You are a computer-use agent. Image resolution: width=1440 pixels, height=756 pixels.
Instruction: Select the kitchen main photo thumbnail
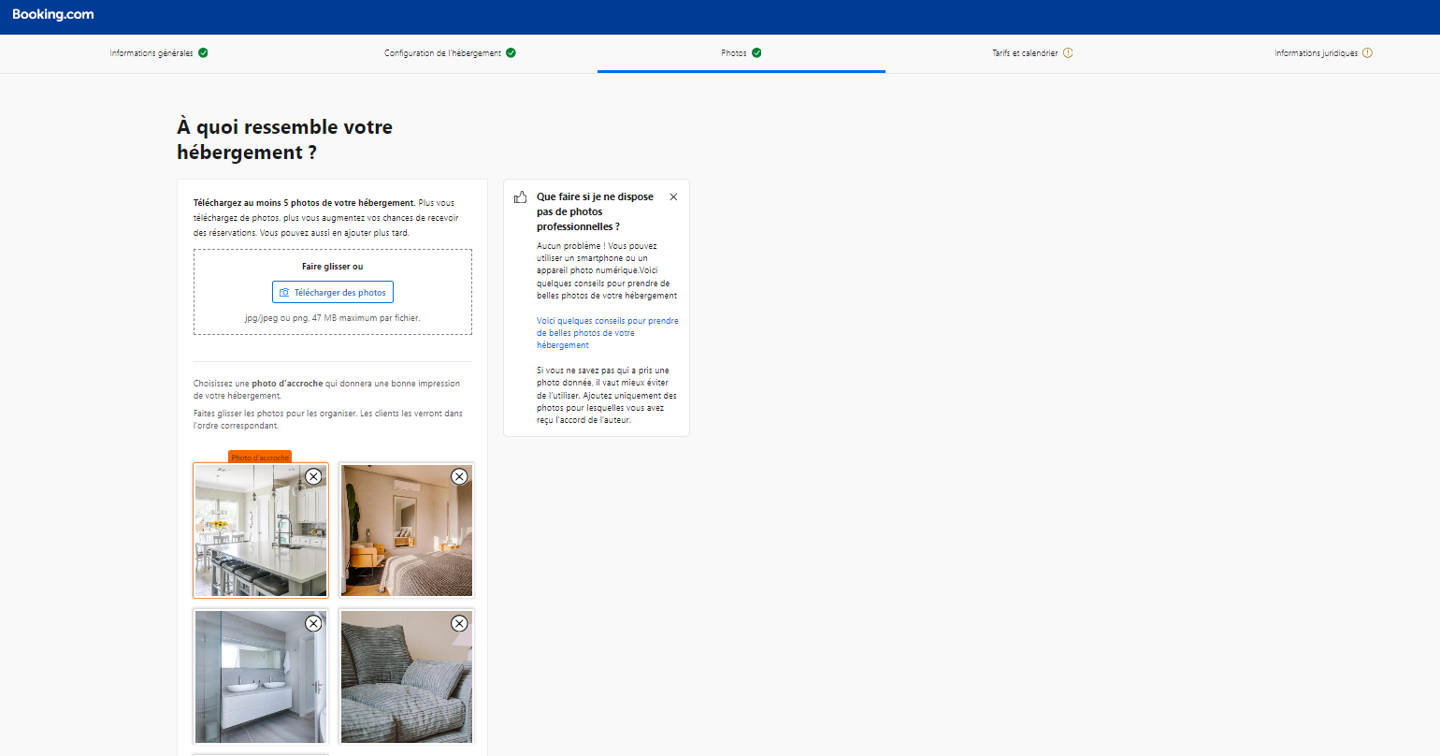tap(261, 531)
